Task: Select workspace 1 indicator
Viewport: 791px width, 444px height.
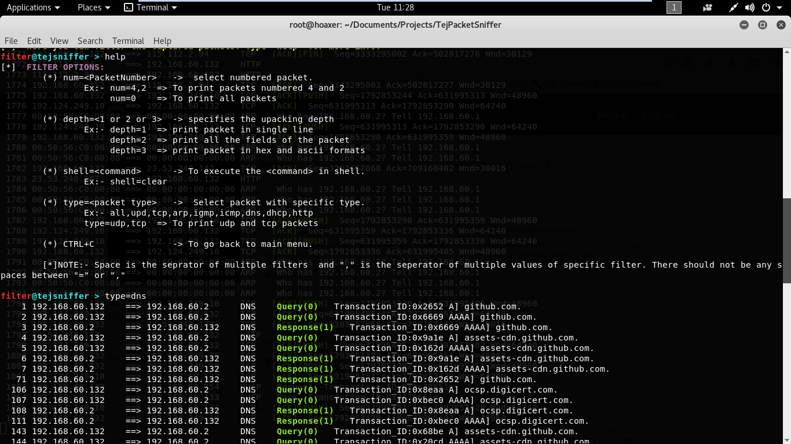Action: (x=674, y=8)
